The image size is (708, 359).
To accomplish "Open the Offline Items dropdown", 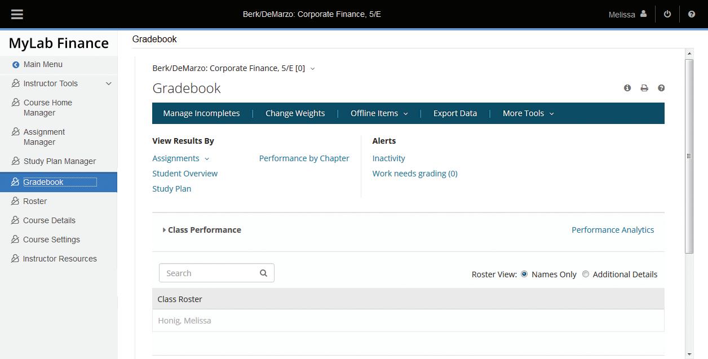I will tap(379, 113).
